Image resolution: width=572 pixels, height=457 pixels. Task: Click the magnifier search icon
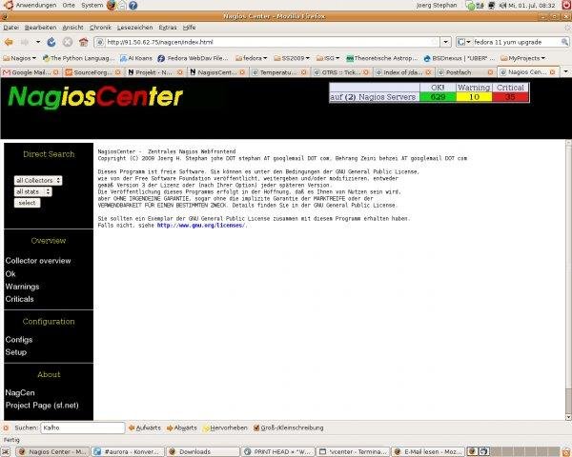pos(564,42)
